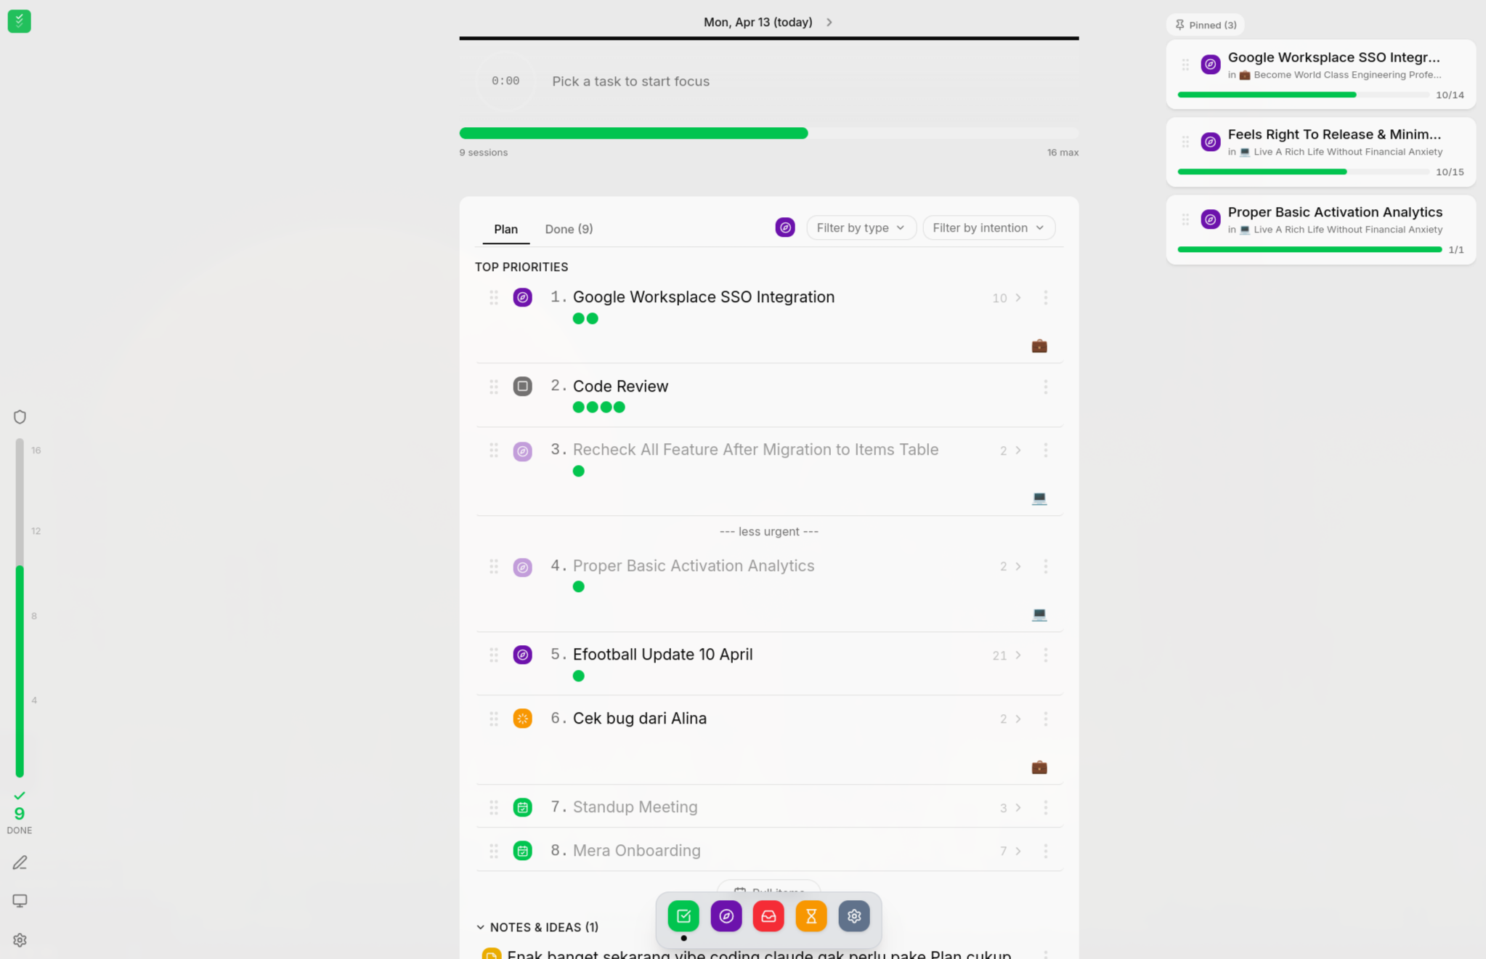This screenshot has width=1486, height=959.
Task: Click the pencil edit icon in the left sidebar
Action: [20, 862]
